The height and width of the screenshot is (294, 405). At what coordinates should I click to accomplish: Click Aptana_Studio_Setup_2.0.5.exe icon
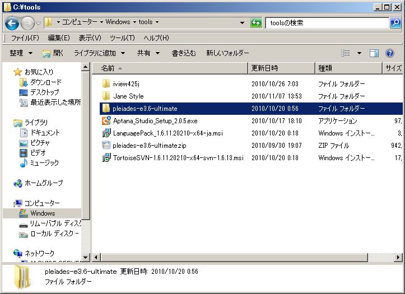pos(106,120)
